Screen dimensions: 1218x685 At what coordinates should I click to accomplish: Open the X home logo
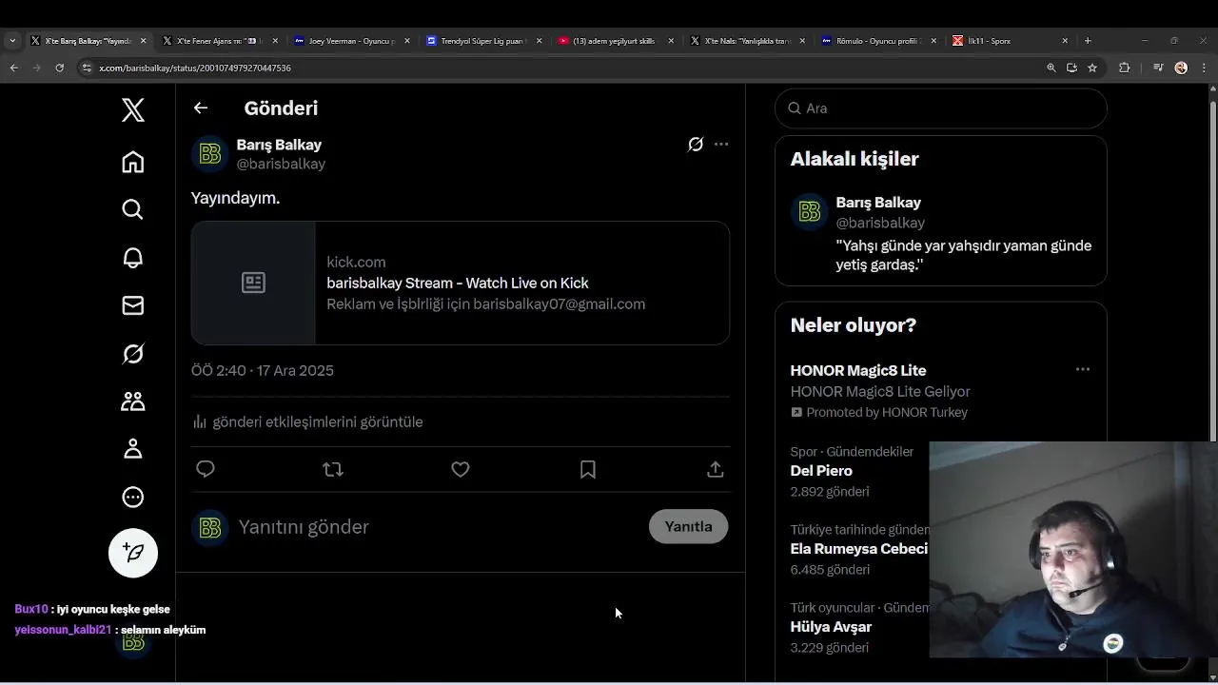pos(133,110)
